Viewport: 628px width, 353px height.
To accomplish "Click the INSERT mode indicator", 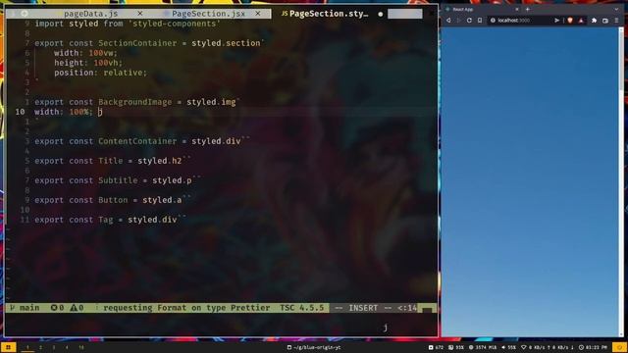I will (x=363, y=308).
